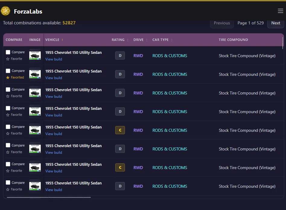Viewport: 286px width, 210px height.
Task: Click the disabled Previous page button
Action: [x=222, y=23]
